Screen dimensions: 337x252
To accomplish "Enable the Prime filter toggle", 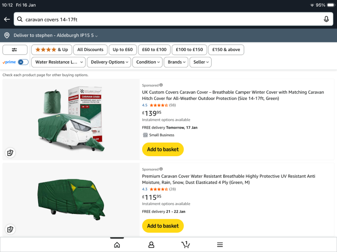I will (23, 62).
